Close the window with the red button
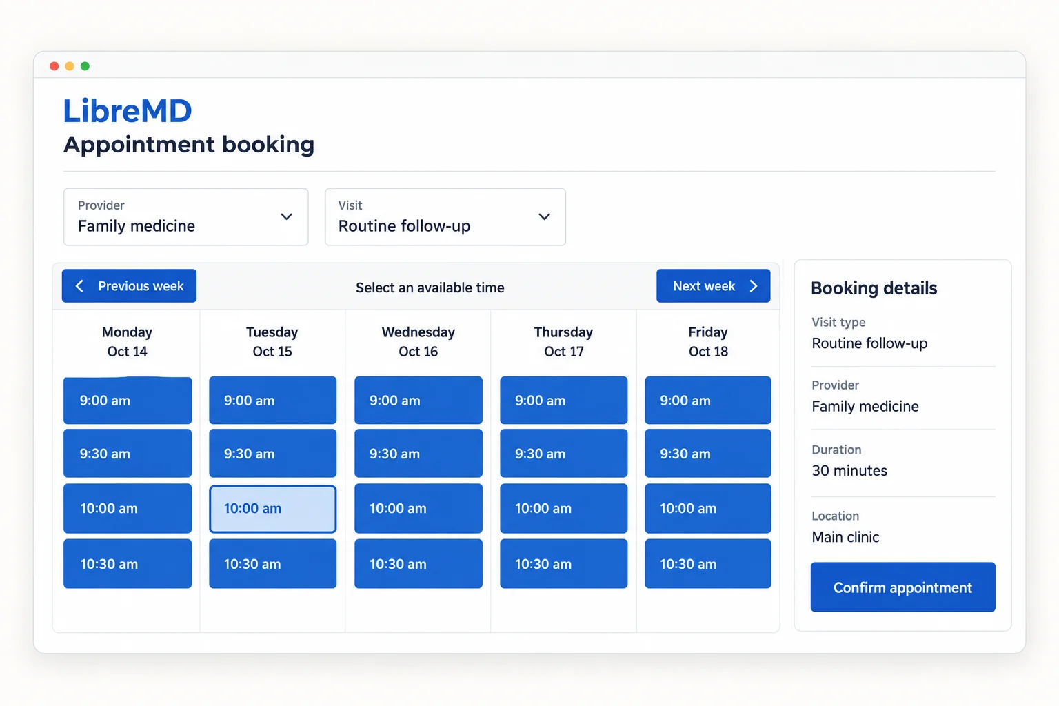 (x=54, y=66)
